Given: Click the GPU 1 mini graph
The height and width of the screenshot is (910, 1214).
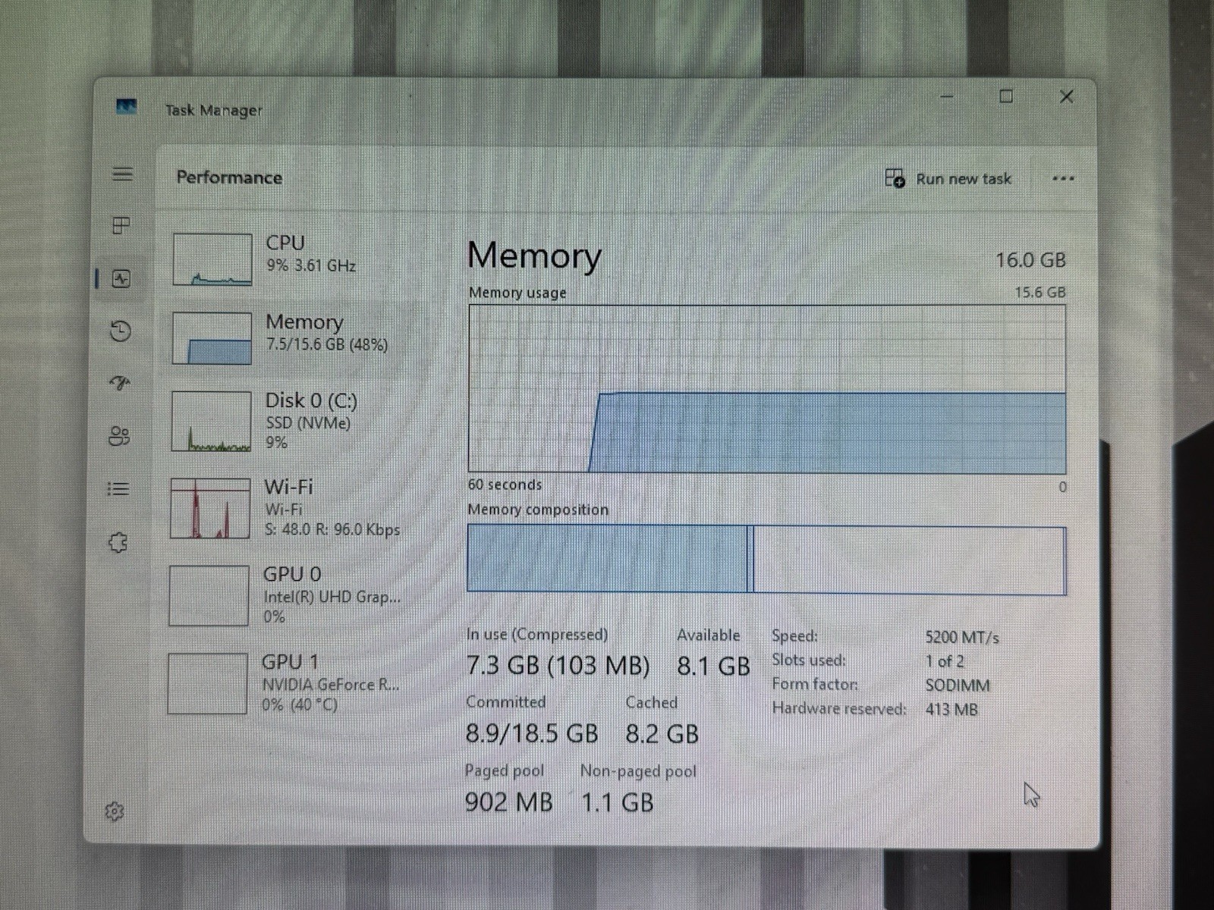Looking at the screenshot, I should coord(207,683).
